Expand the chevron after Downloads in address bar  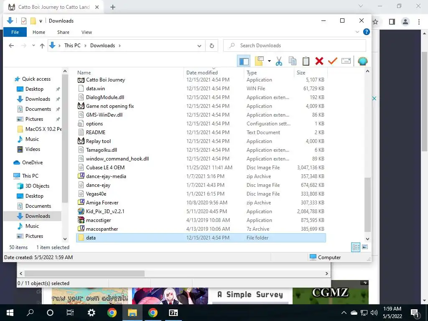click(x=120, y=46)
